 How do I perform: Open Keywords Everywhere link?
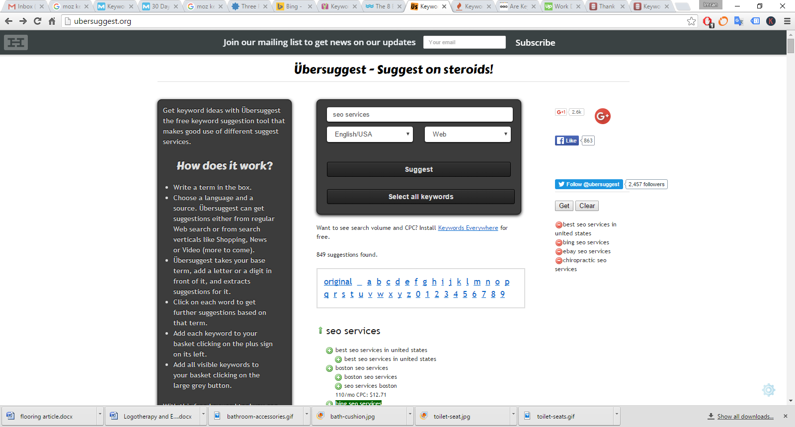click(x=468, y=228)
